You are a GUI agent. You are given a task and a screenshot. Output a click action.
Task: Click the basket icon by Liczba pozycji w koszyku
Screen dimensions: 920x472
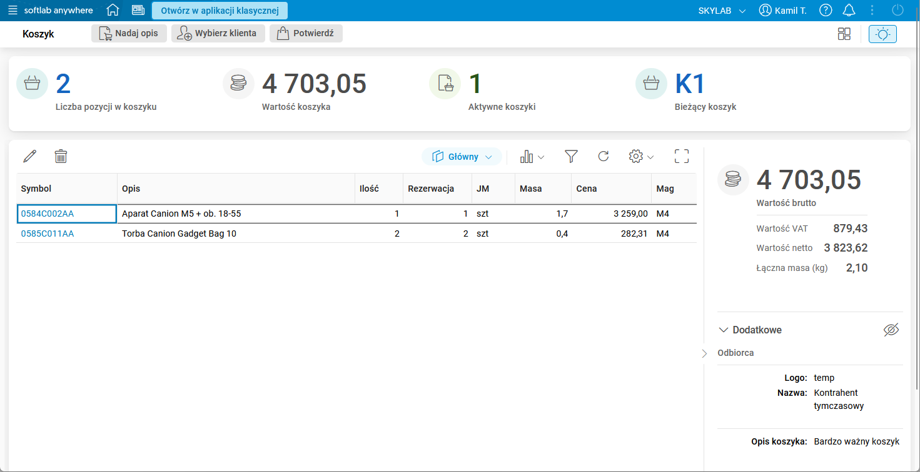tap(32, 84)
